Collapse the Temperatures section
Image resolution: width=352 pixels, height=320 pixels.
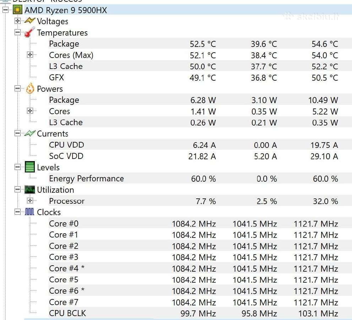[17, 32]
